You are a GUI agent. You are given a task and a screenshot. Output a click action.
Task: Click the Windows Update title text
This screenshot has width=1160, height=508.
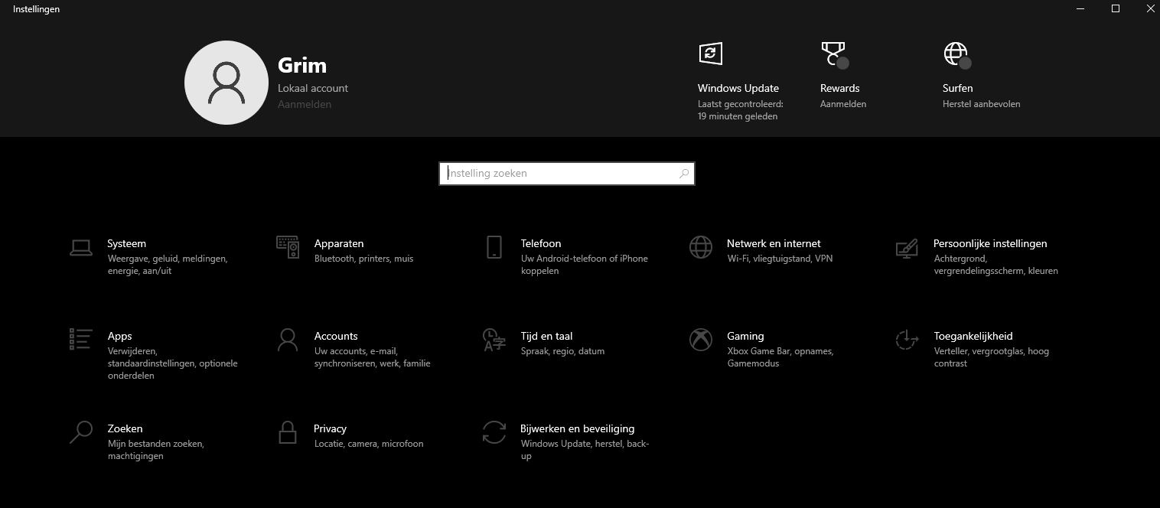pos(738,88)
